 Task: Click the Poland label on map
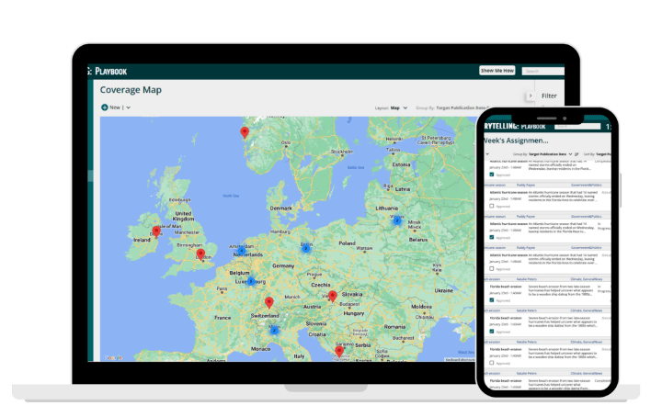point(347,243)
